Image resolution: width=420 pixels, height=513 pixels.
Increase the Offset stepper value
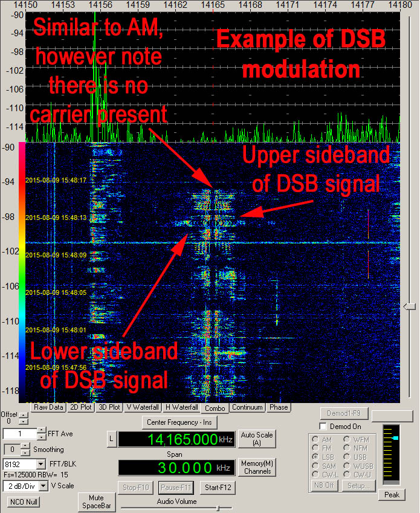pos(23,415)
